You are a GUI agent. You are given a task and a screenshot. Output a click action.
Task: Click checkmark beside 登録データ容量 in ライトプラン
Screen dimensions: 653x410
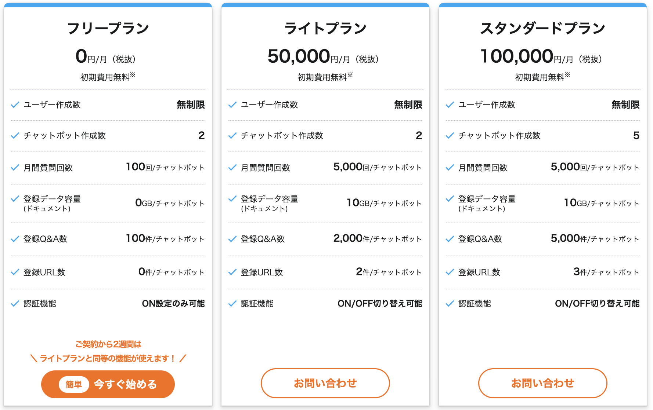click(x=232, y=199)
